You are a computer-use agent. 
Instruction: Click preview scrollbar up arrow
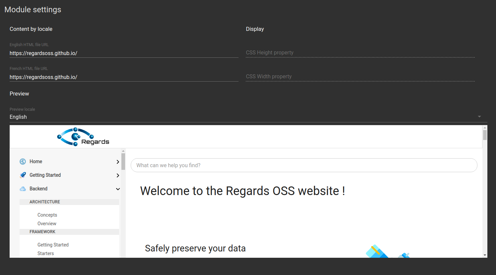pos(485,128)
